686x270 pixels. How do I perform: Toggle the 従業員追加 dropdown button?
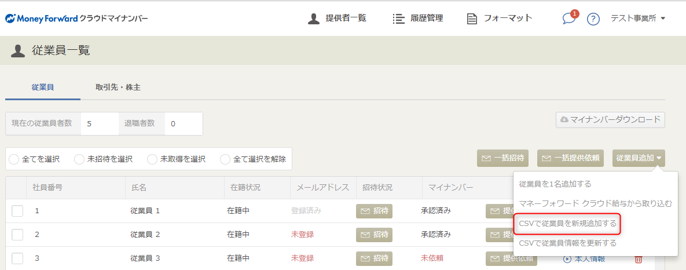click(639, 158)
